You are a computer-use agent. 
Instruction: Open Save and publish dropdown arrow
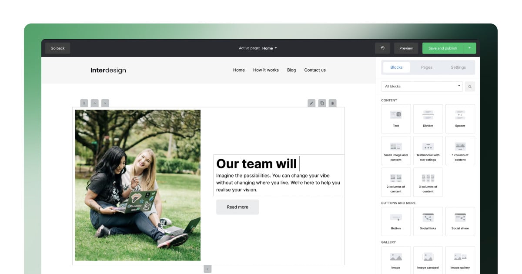pyautogui.click(x=470, y=48)
